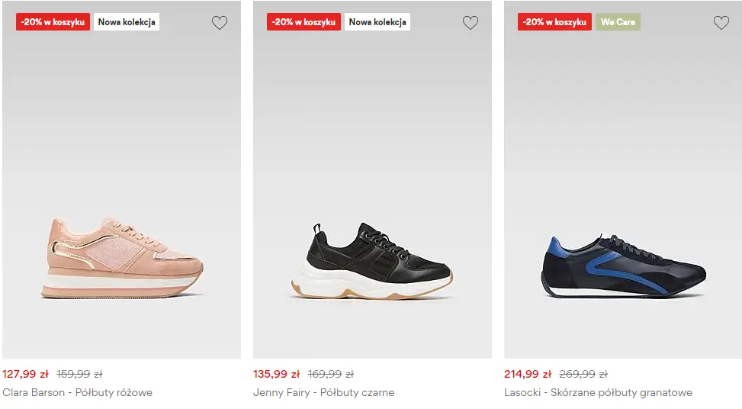Image resolution: width=742 pixels, height=409 pixels.
Task: Click "Lasocki - Skórzane półbuty granatowe" title
Action: (x=598, y=392)
